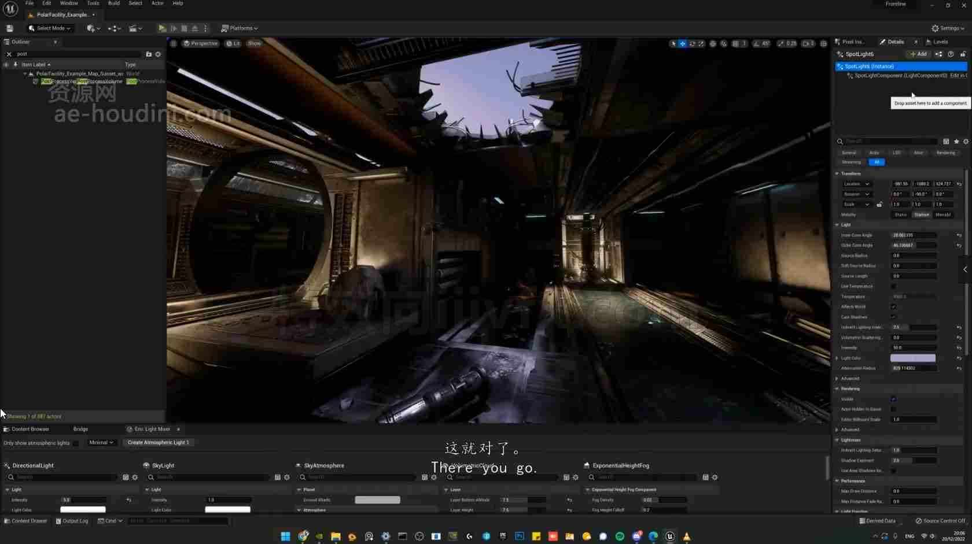Toggle rotation snapping angle icon

756,43
